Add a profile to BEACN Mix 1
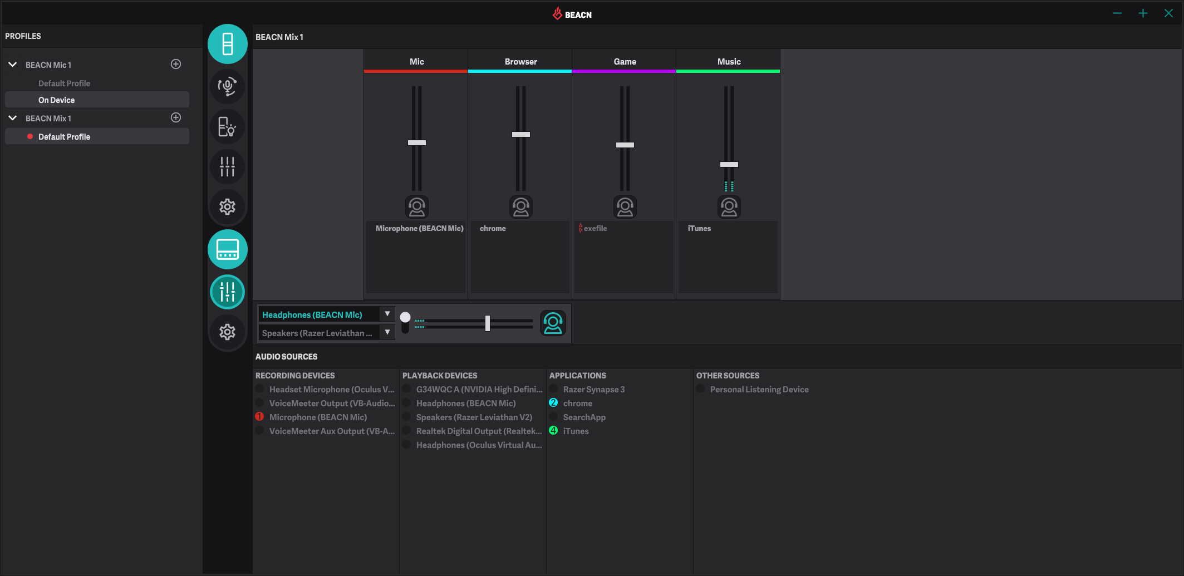This screenshot has width=1184, height=576. point(176,118)
